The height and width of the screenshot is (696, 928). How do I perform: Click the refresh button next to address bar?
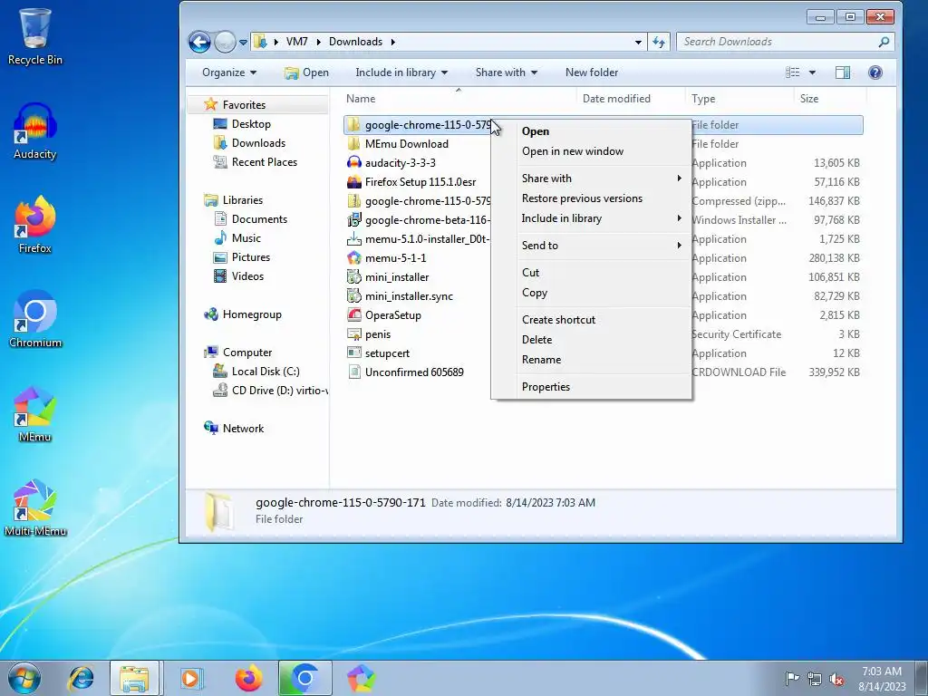pyautogui.click(x=659, y=42)
